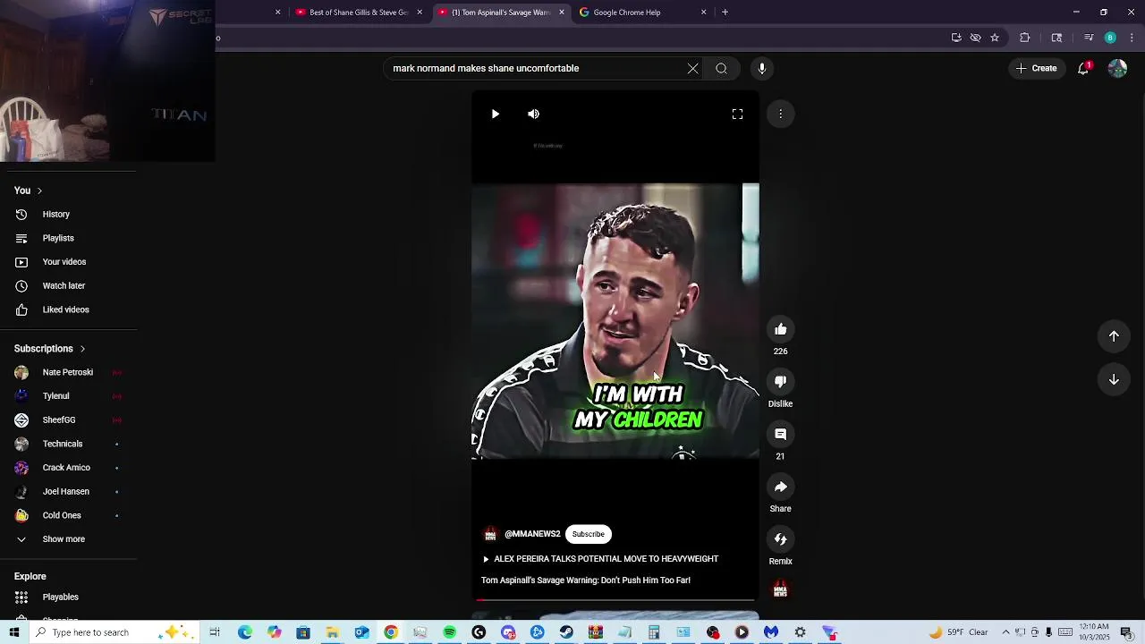
Task: Open the MMA News sound thumbnail
Action: coord(781,590)
